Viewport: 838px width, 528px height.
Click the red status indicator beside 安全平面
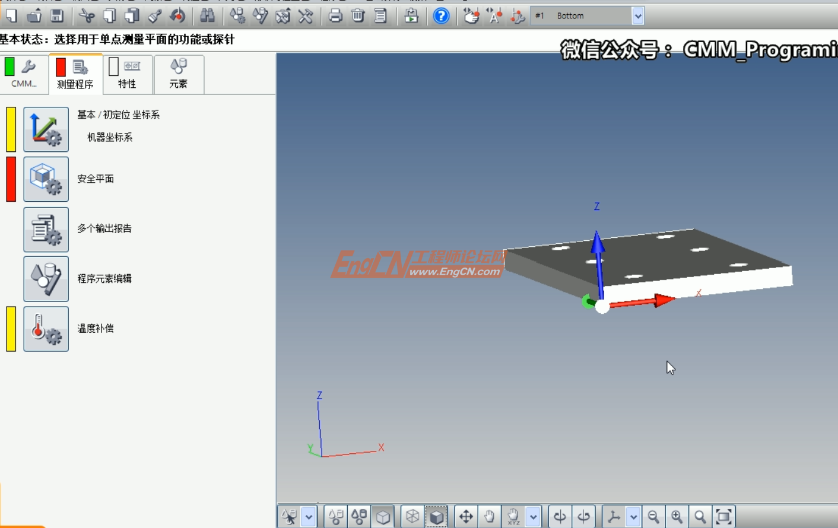pyautogui.click(x=11, y=179)
